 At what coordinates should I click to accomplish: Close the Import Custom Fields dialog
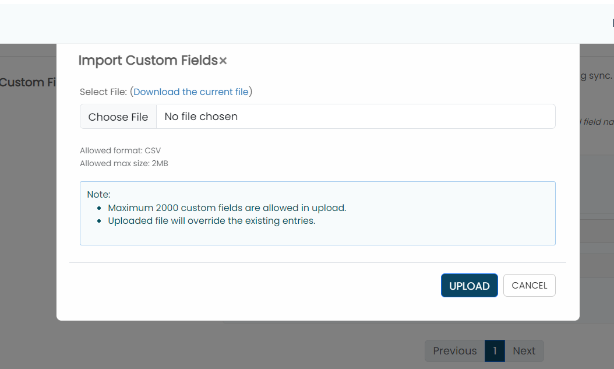point(223,61)
